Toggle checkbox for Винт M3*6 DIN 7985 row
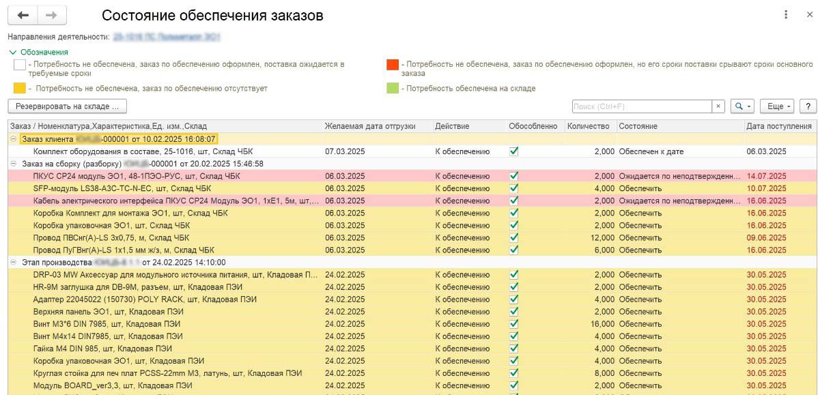The width and height of the screenshot is (818, 395). point(514,324)
